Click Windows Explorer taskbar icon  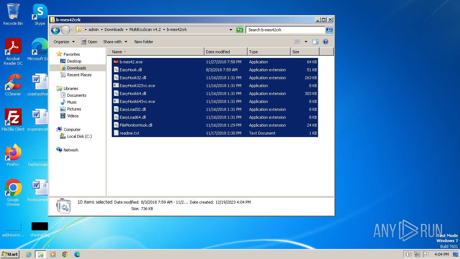(x=40, y=254)
